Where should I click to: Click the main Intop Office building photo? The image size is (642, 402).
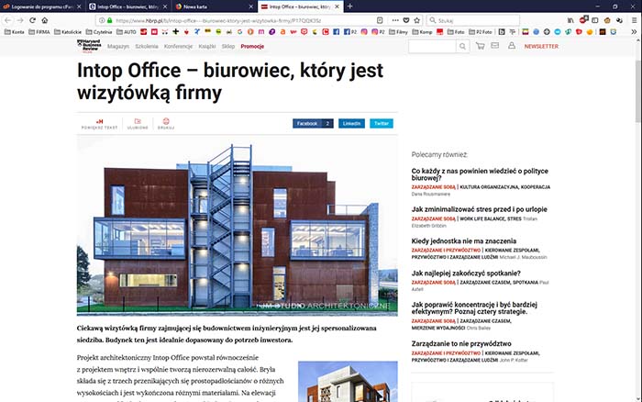coord(237,226)
